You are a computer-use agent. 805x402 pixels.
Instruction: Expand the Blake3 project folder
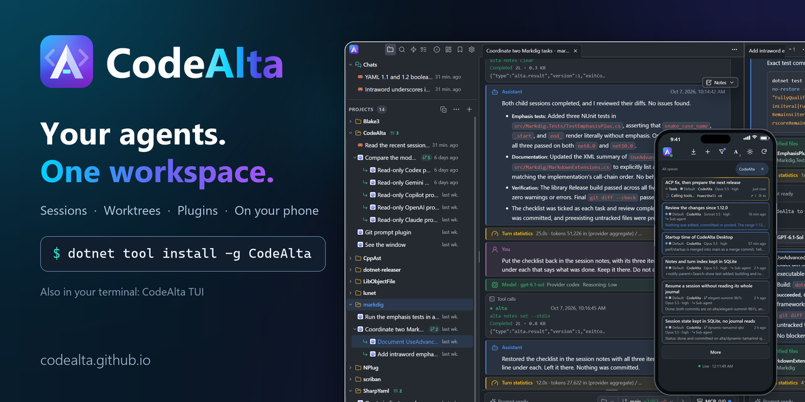tap(351, 121)
